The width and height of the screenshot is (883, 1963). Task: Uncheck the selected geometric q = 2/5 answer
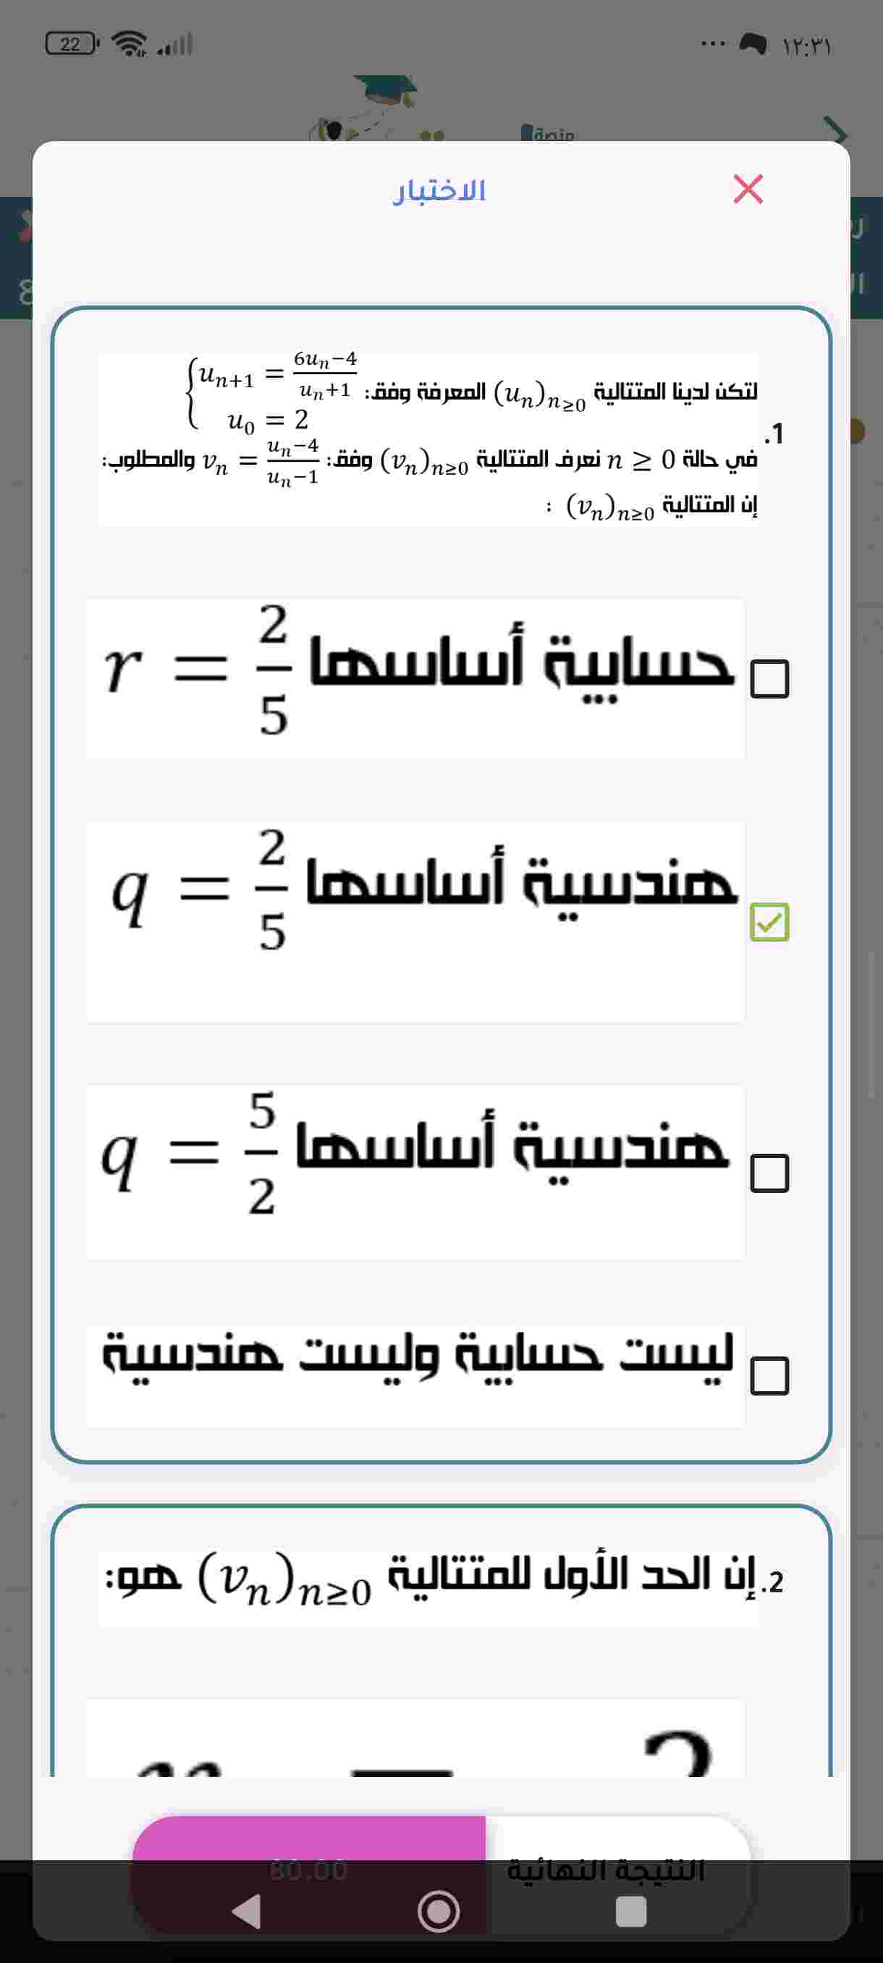tap(769, 922)
